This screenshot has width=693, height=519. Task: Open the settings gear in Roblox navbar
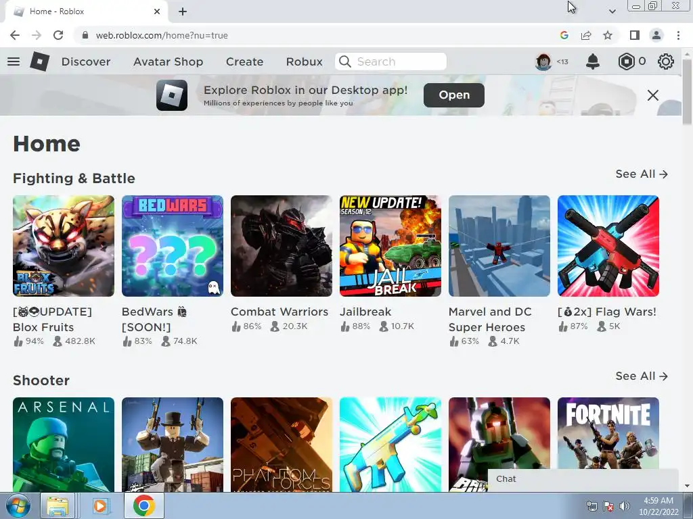tap(666, 61)
